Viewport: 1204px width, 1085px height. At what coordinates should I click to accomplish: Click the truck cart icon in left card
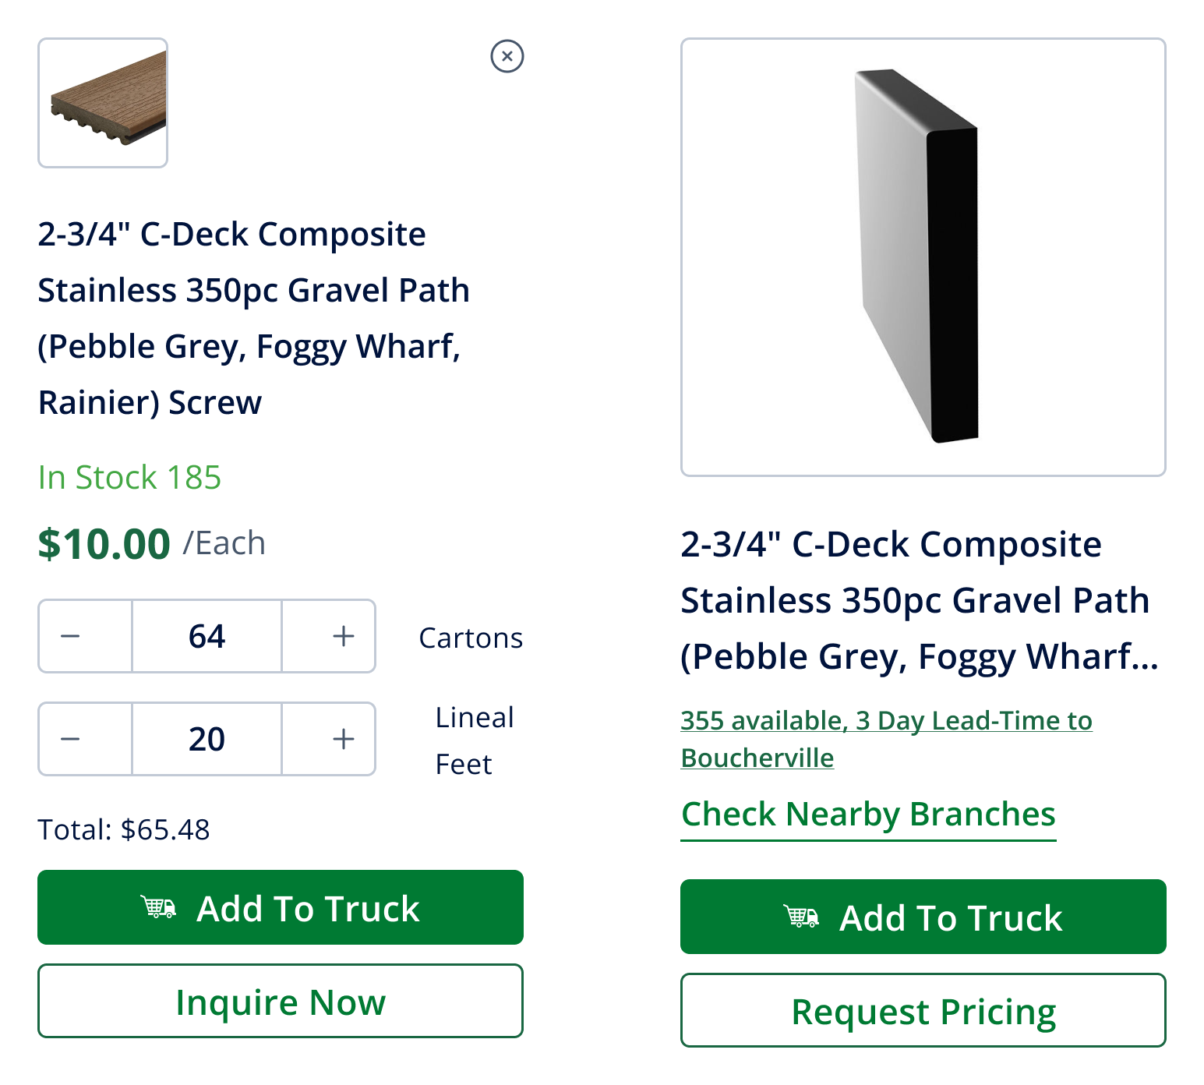158,907
